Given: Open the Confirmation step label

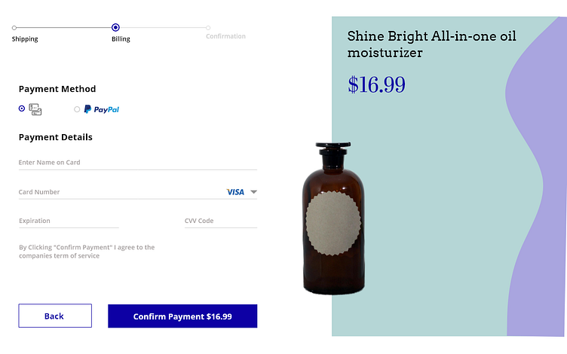Looking at the screenshot, I should point(225,36).
